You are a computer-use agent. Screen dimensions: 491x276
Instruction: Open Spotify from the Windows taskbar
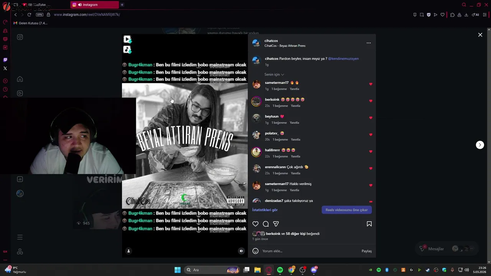pyautogui.click(x=280, y=270)
